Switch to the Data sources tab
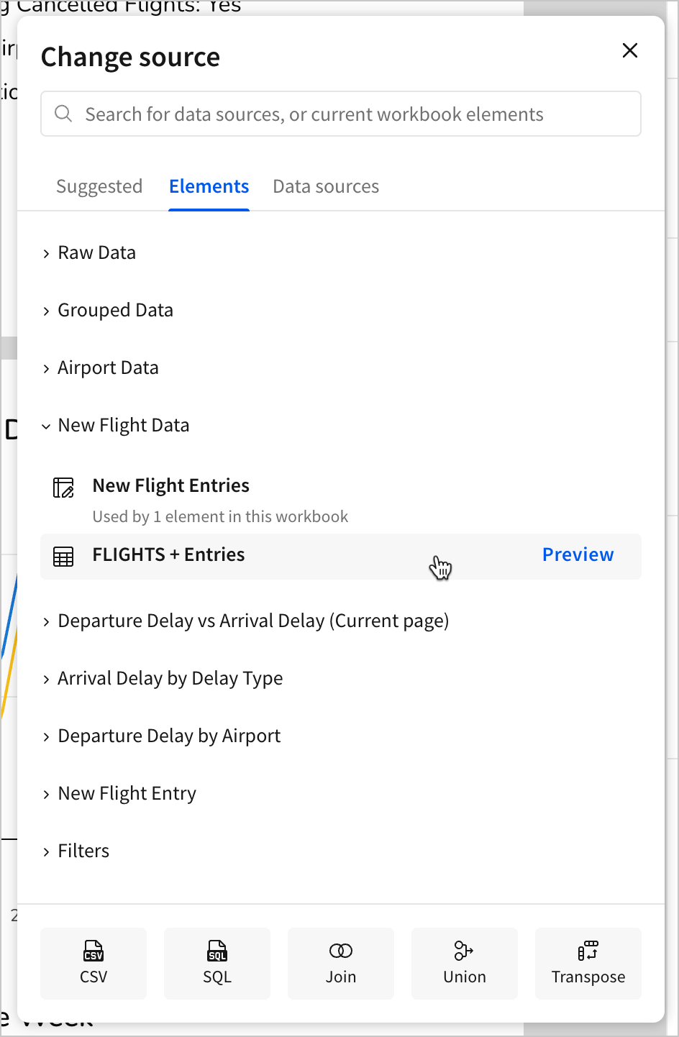Image resolution: width=679 pixels, height=1037 pixels. [x=326, y=186]
